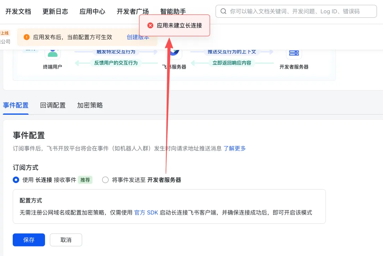
Task: Click the 终端用户 avatar icon
Action: click(x=52, y=53)
